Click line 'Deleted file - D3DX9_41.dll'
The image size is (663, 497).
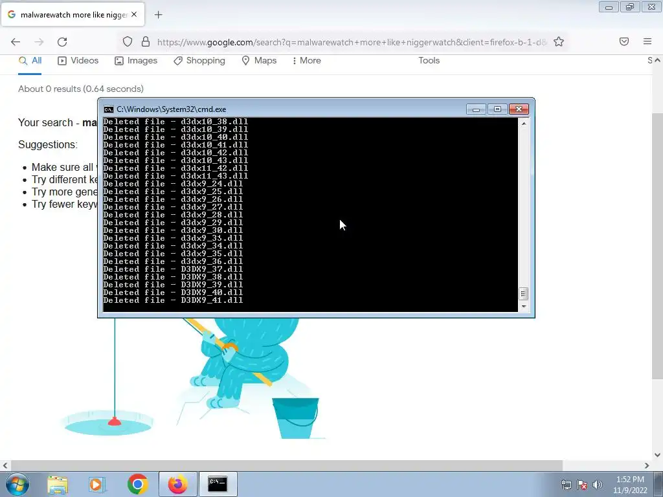[173, 300]
